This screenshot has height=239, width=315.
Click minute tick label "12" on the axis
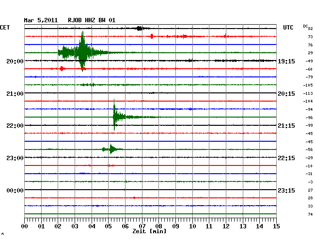pos(226,226)
